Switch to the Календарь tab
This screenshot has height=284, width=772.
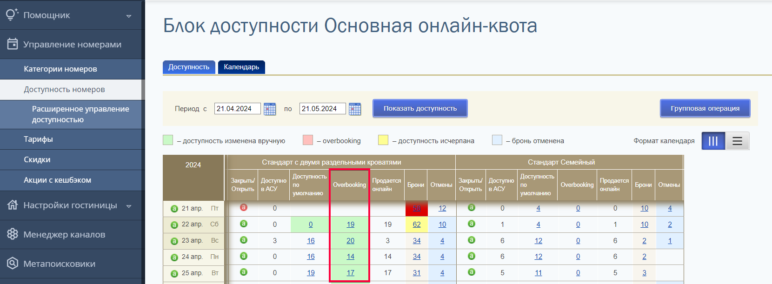[241, 67]
